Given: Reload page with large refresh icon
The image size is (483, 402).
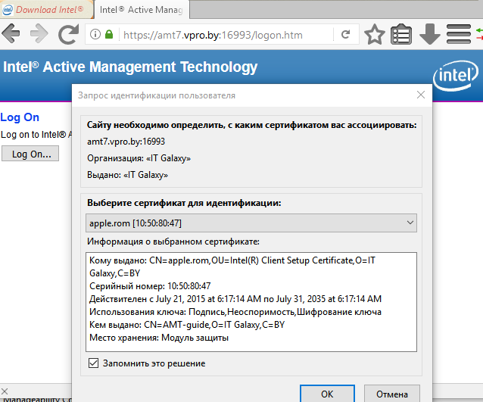Looking at the screenshot, I should pos(68,34).
